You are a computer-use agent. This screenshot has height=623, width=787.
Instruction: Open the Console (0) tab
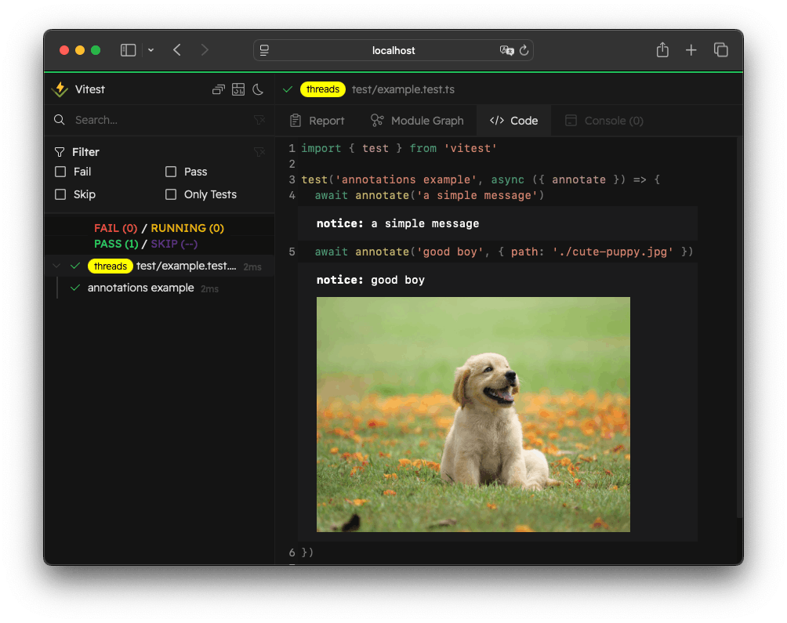pyautogui.click(x=604, y=120)
